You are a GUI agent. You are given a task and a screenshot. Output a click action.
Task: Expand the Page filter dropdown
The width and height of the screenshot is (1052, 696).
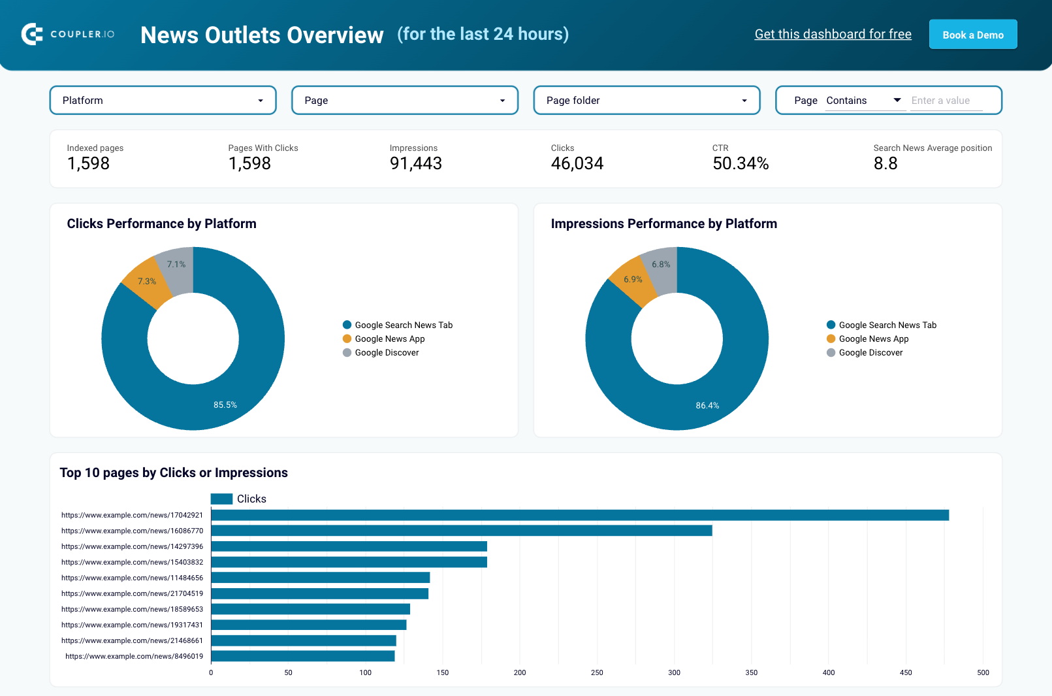(x=404, y=101)
